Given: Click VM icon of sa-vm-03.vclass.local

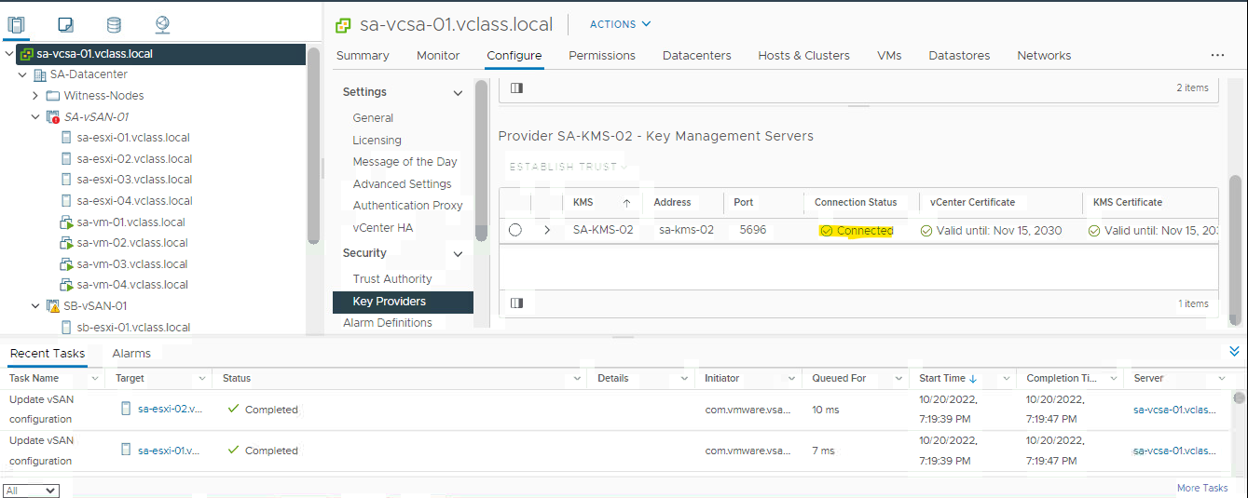Looking at the screenshot, I should (x=66, y=264).
